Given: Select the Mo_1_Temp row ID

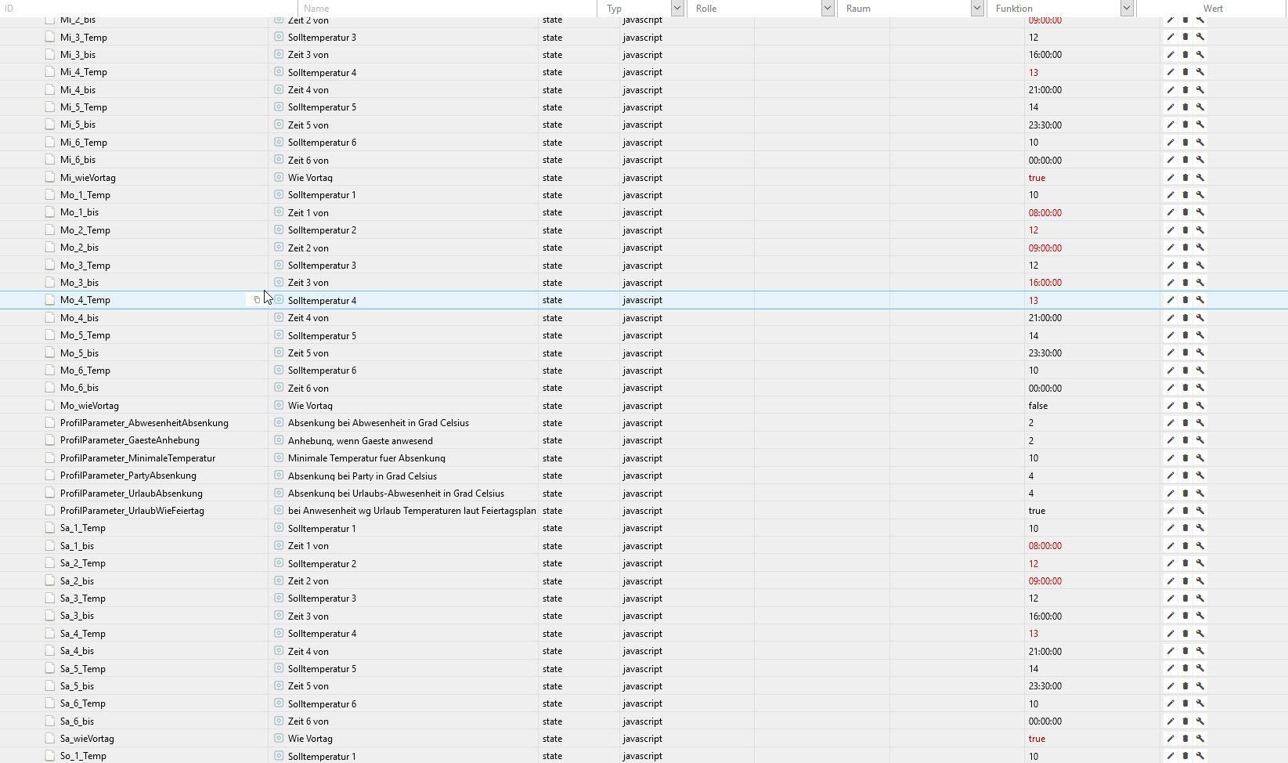Looking at the screenshot, I should coord(85,195).
